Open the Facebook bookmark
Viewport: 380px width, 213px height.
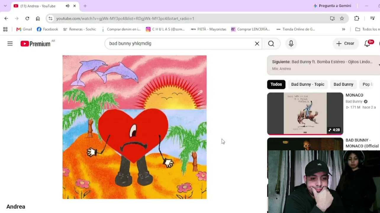[47, 29]
